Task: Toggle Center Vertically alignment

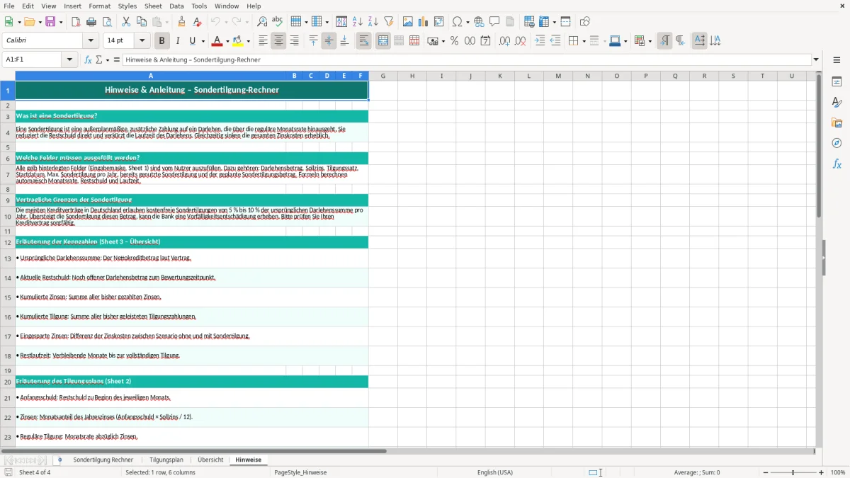Action: click(329, 41)
